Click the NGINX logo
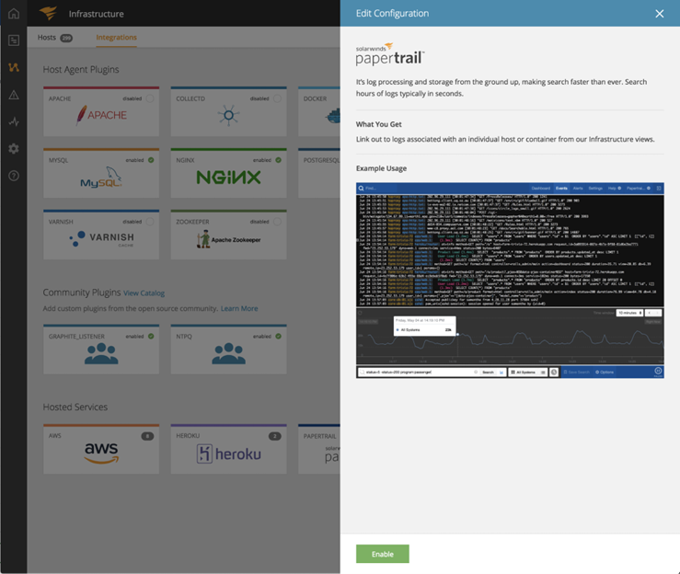 (228, 178)
